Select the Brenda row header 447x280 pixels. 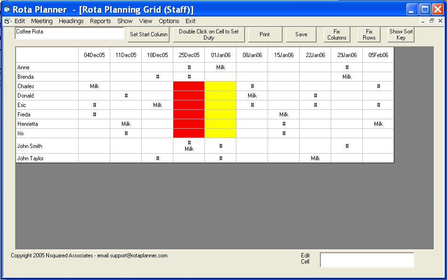(x=47, y=77)
